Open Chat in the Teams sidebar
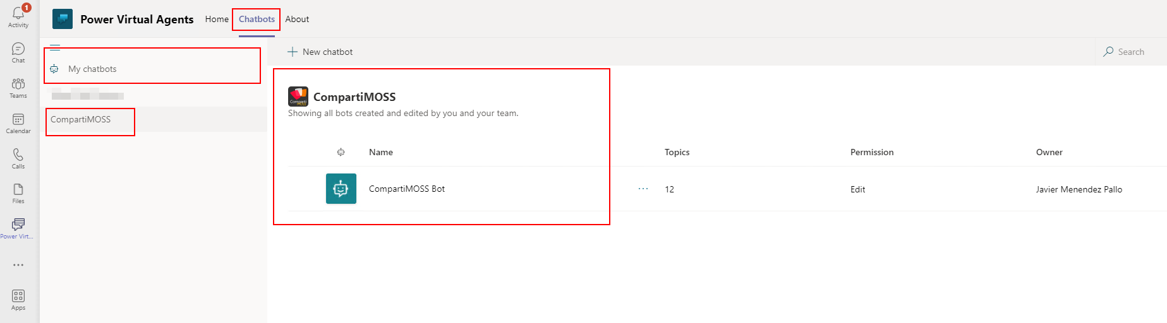The width and height of the screenshot is (1167, 323). (18, 52)
